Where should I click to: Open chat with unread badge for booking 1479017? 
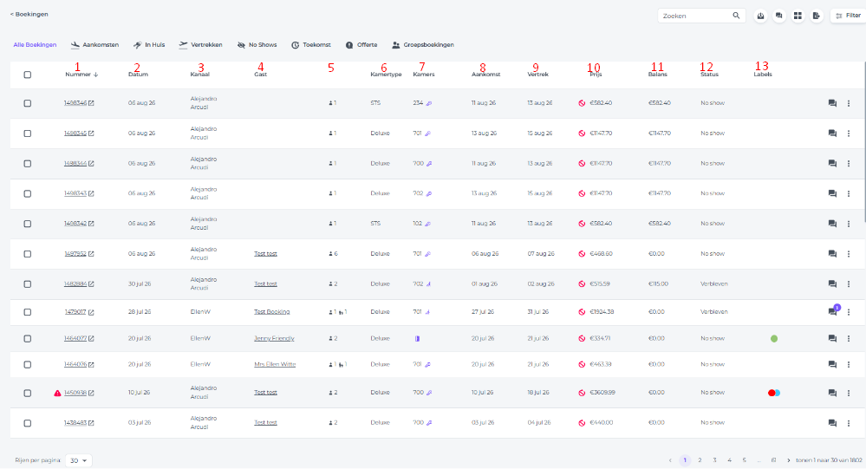click(x=833, y=311)
